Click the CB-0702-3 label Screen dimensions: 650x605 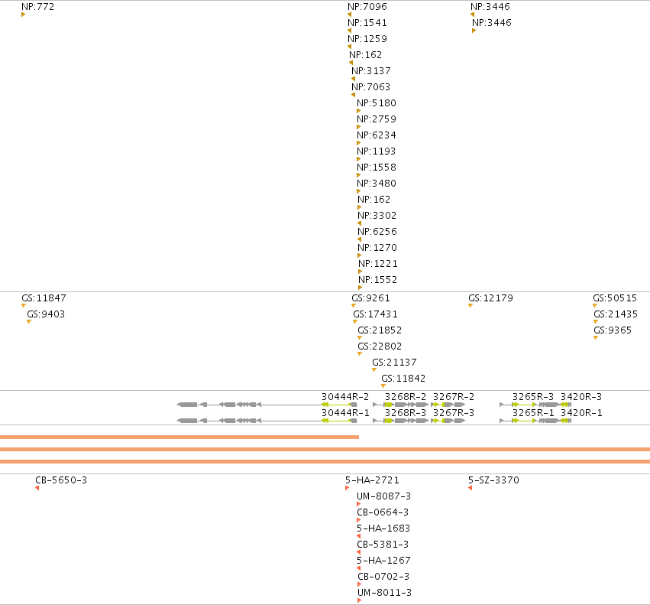383,577
